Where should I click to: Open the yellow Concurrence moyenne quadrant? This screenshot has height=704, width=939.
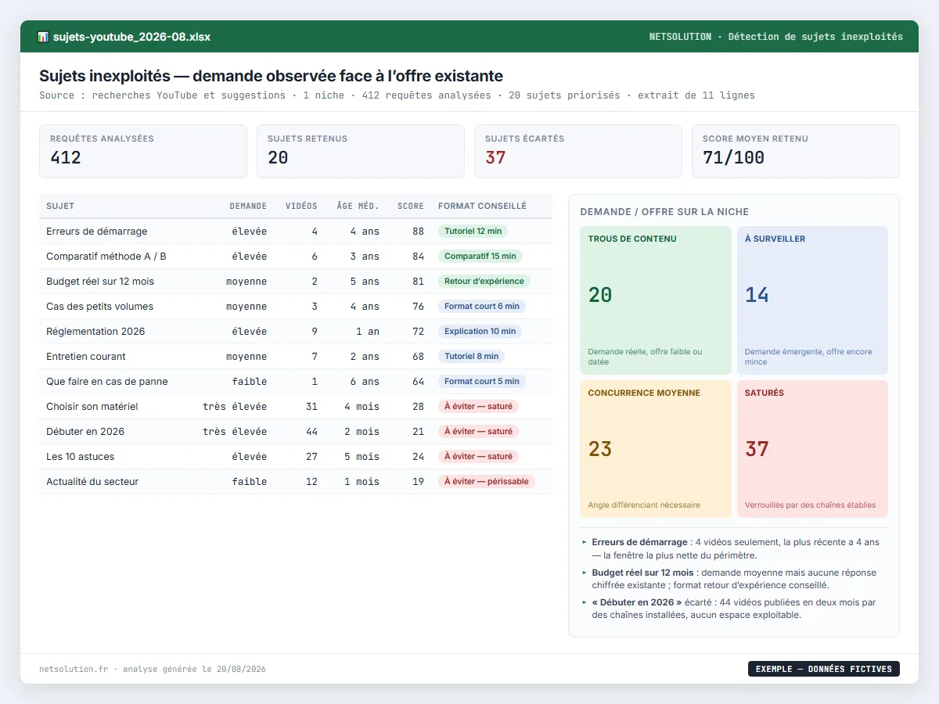[656, 449]
